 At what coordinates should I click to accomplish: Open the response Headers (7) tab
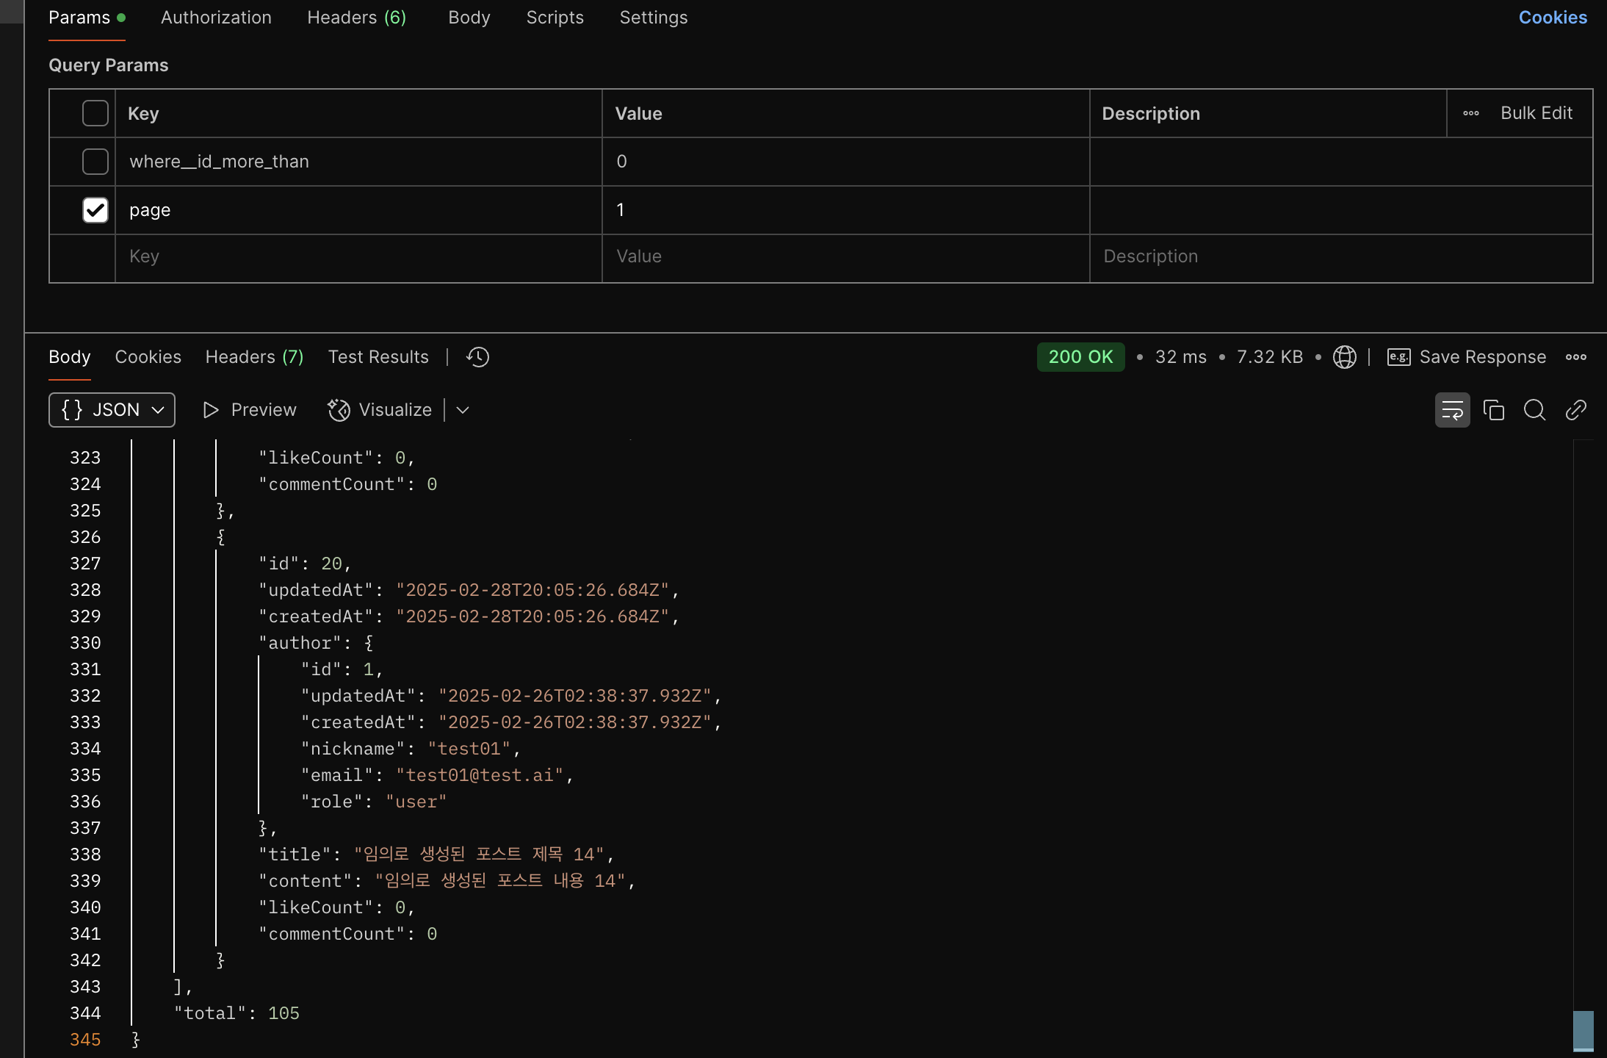click(254, 357)
